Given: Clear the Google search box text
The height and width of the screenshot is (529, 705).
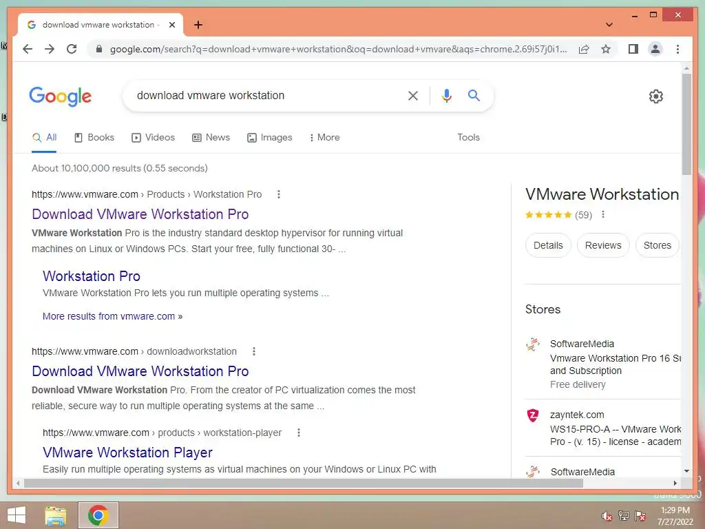Looking at the screenshot, I should pyautogui.click(x=413, y=95).
